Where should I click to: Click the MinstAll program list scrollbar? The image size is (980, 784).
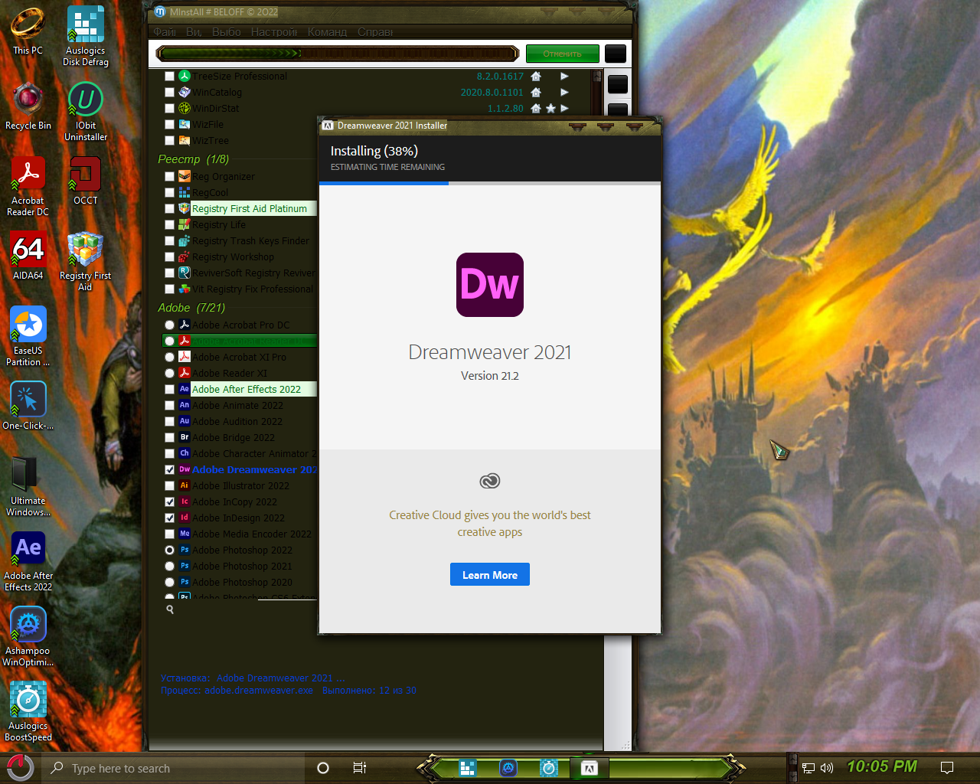point(597,333)
